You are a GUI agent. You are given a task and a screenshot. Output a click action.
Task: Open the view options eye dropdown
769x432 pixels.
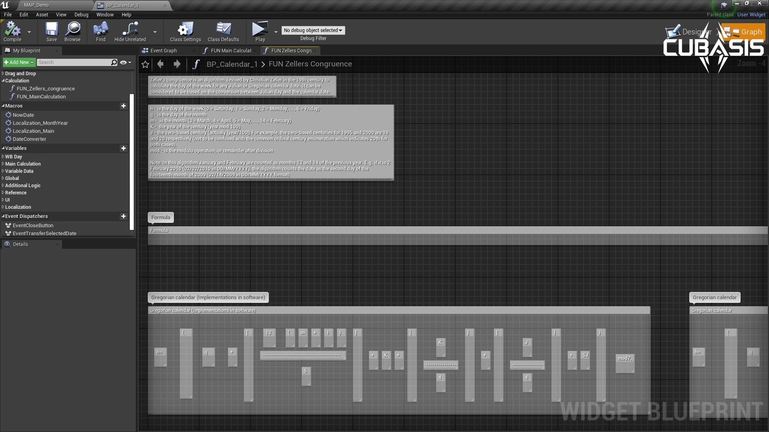coord(125,62)
